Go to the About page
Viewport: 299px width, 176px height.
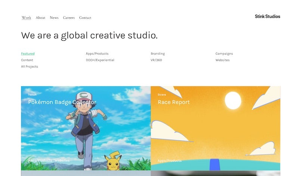pyautogui.click(x=40, y=18)
